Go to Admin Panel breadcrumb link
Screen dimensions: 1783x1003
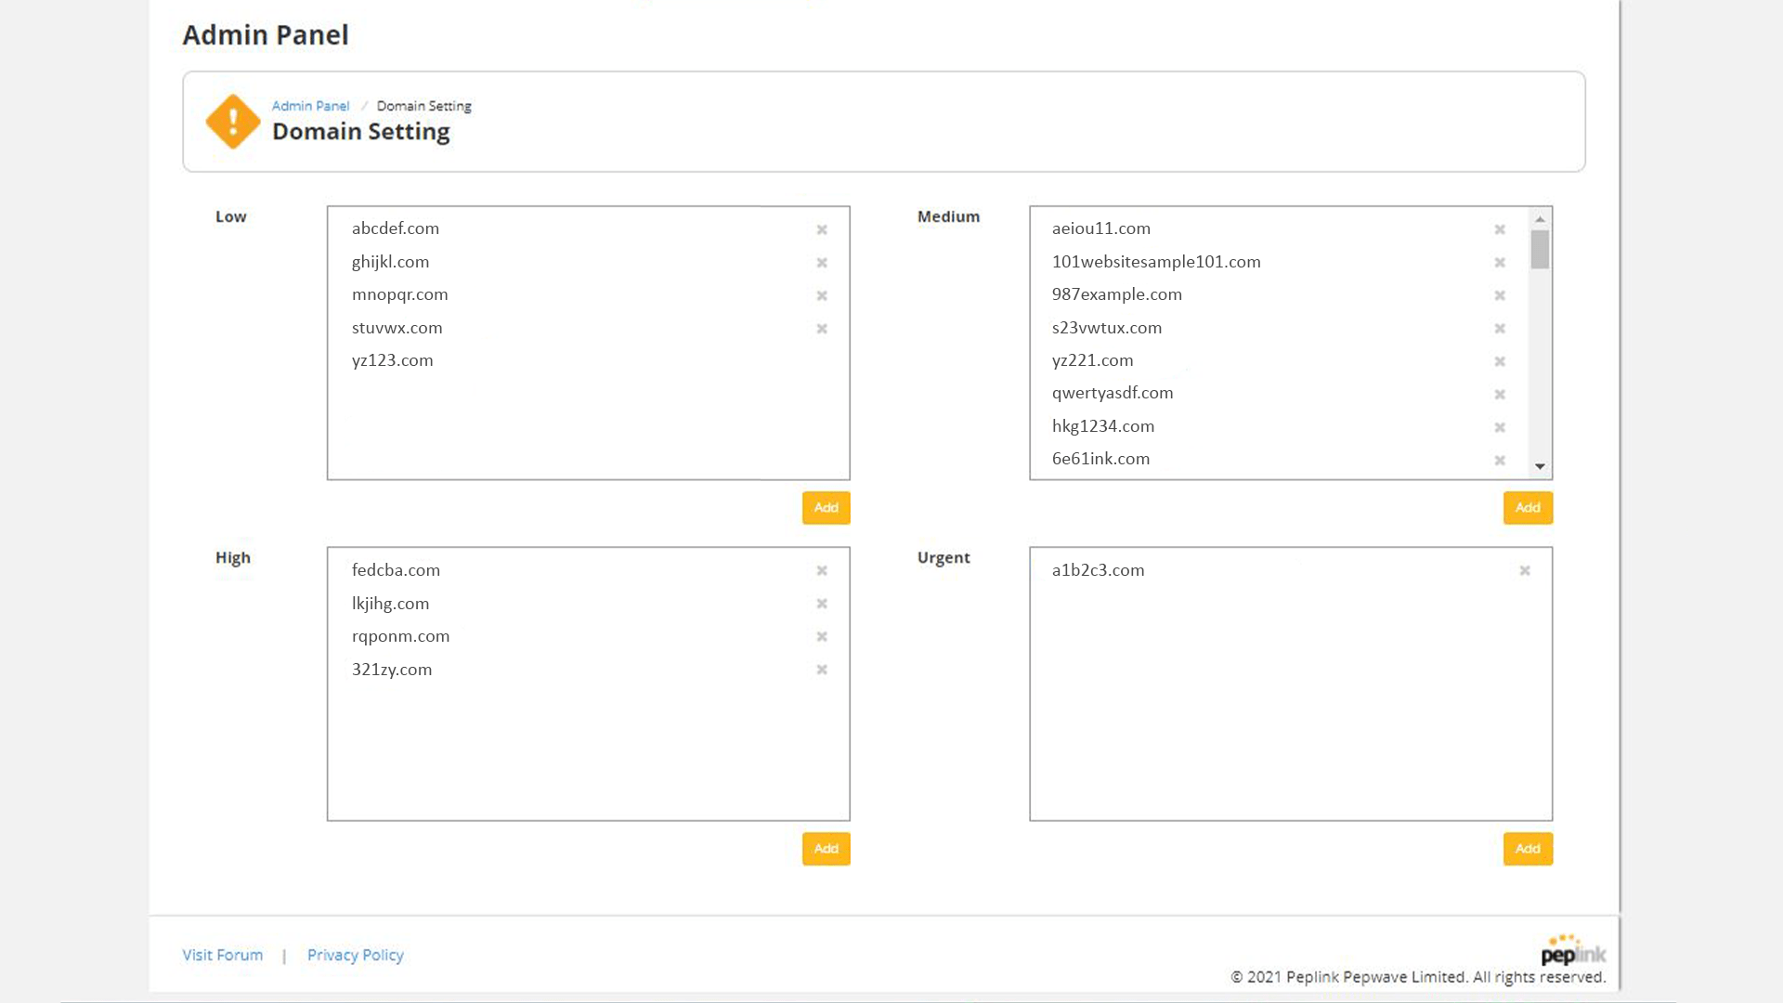[x=310, y=106]
